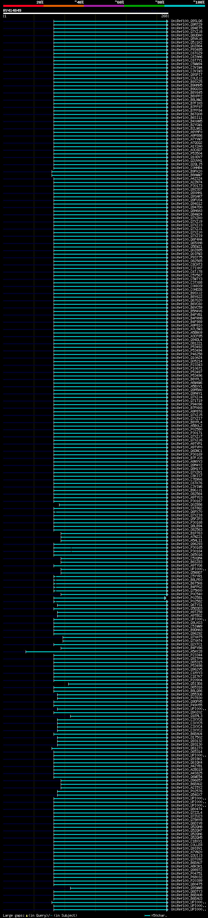Select hit label UniRef100_B9FK20
The height and width of the screenshot is (918, 208).
(187, 171)
